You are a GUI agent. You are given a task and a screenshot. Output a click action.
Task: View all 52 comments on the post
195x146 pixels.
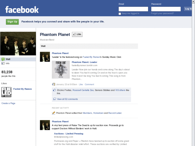point(67,99)
